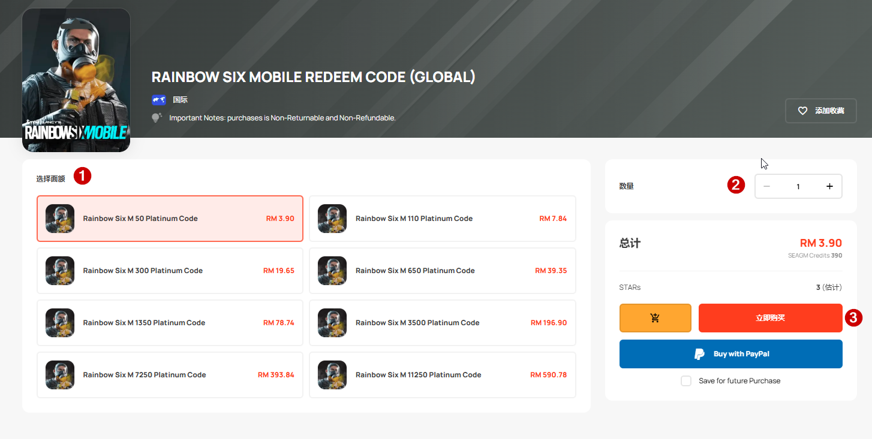This screenshot has width=872, height=439.
Task: Select Rainbow Six M 11250 Platinum Code
Action: [x=442, y=375]
